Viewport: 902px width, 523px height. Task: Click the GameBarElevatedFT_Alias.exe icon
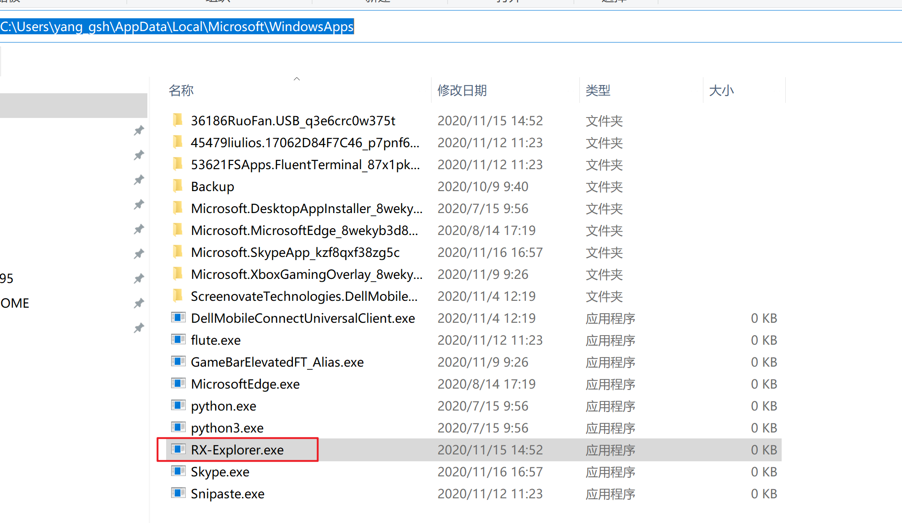pyautogui.click(x=178, y=362)
